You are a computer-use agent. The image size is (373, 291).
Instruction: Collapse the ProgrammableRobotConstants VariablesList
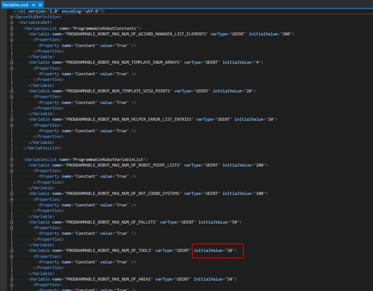coord(12,28)
